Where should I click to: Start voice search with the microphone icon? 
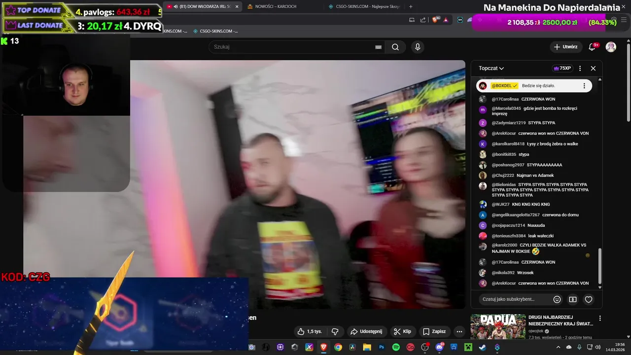(x=418, y=47)
